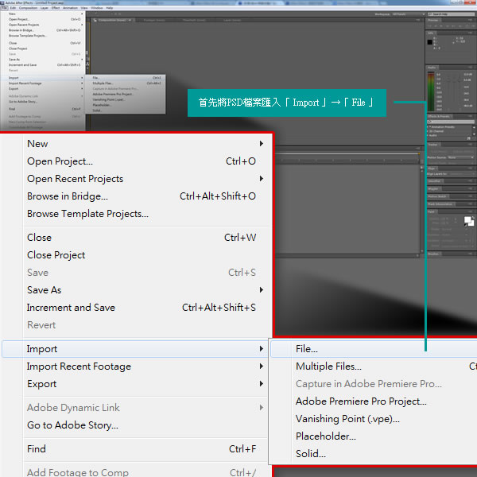Viewport: 477px width, 477px height.
Task: Click the foreground color swatch in Paint panel
Action: point(467,219)
